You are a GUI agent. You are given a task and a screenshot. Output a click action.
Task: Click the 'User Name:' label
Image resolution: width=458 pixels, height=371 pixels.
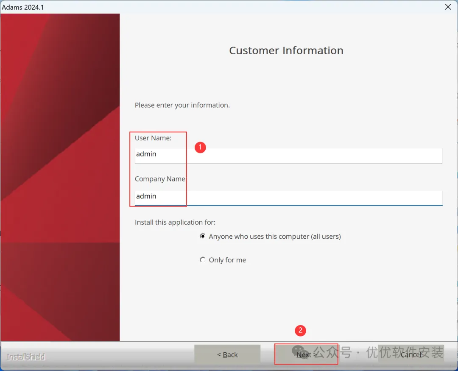click(x=153, y=138)
